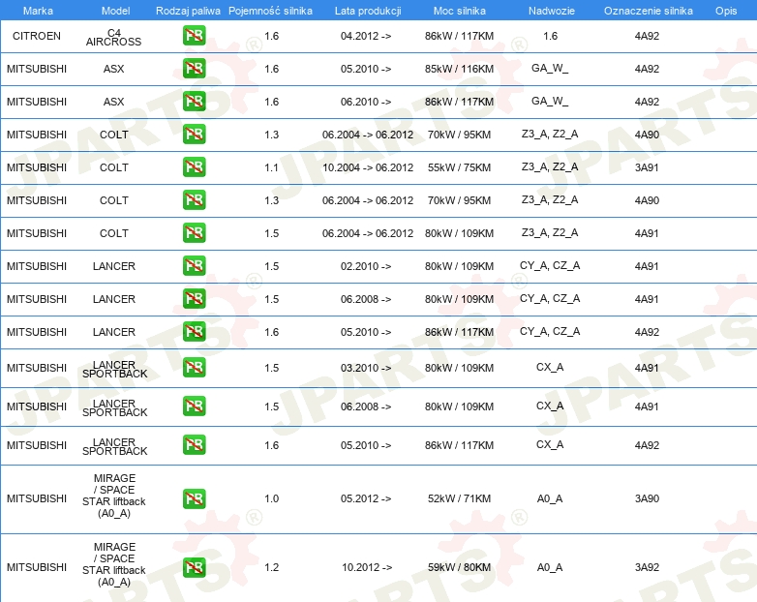
Task: Click GA_W_ body in ASX 85kW row
Action: [x=550, y=68]
